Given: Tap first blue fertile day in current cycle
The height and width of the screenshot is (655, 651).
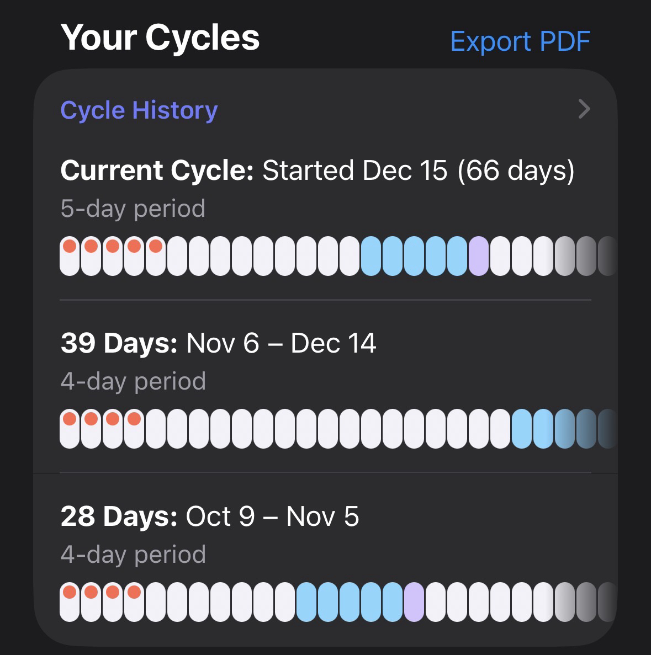Looking at the screenshot, I should [x=371, y=255].
